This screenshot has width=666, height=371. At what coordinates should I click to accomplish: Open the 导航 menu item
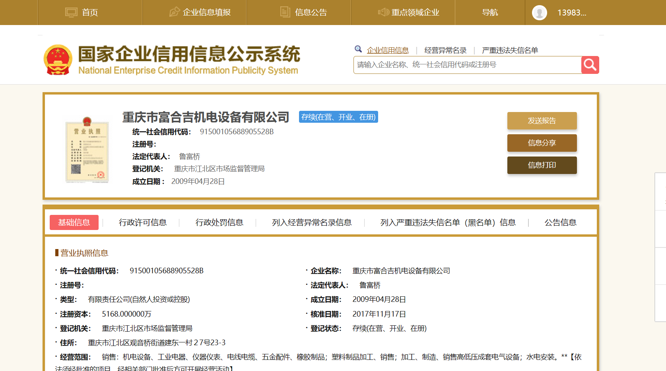490,12
